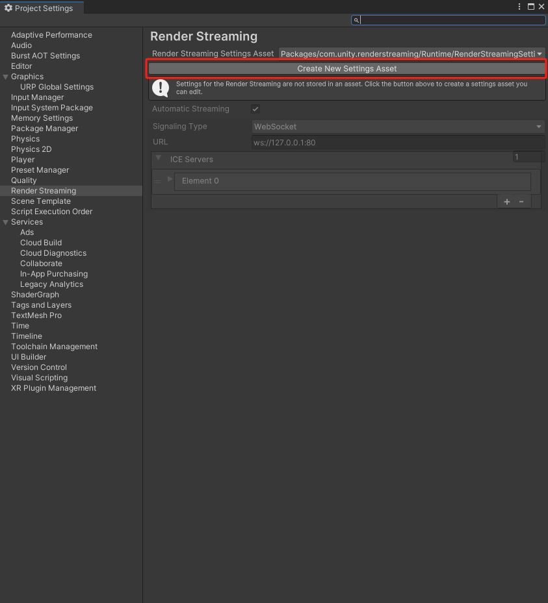Expand Element 0 in ICE Servers

[x=170, y=179]
